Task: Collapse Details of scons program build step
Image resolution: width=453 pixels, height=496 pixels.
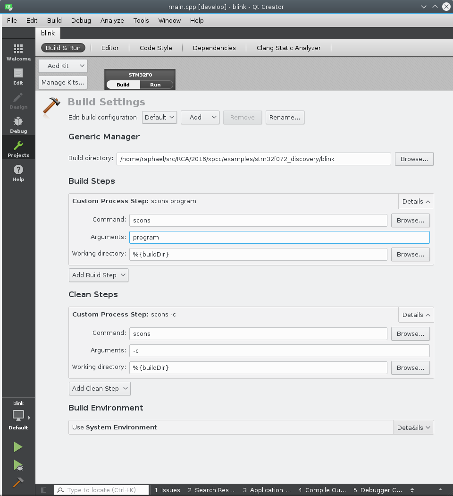Action: [x=416, y=202]
